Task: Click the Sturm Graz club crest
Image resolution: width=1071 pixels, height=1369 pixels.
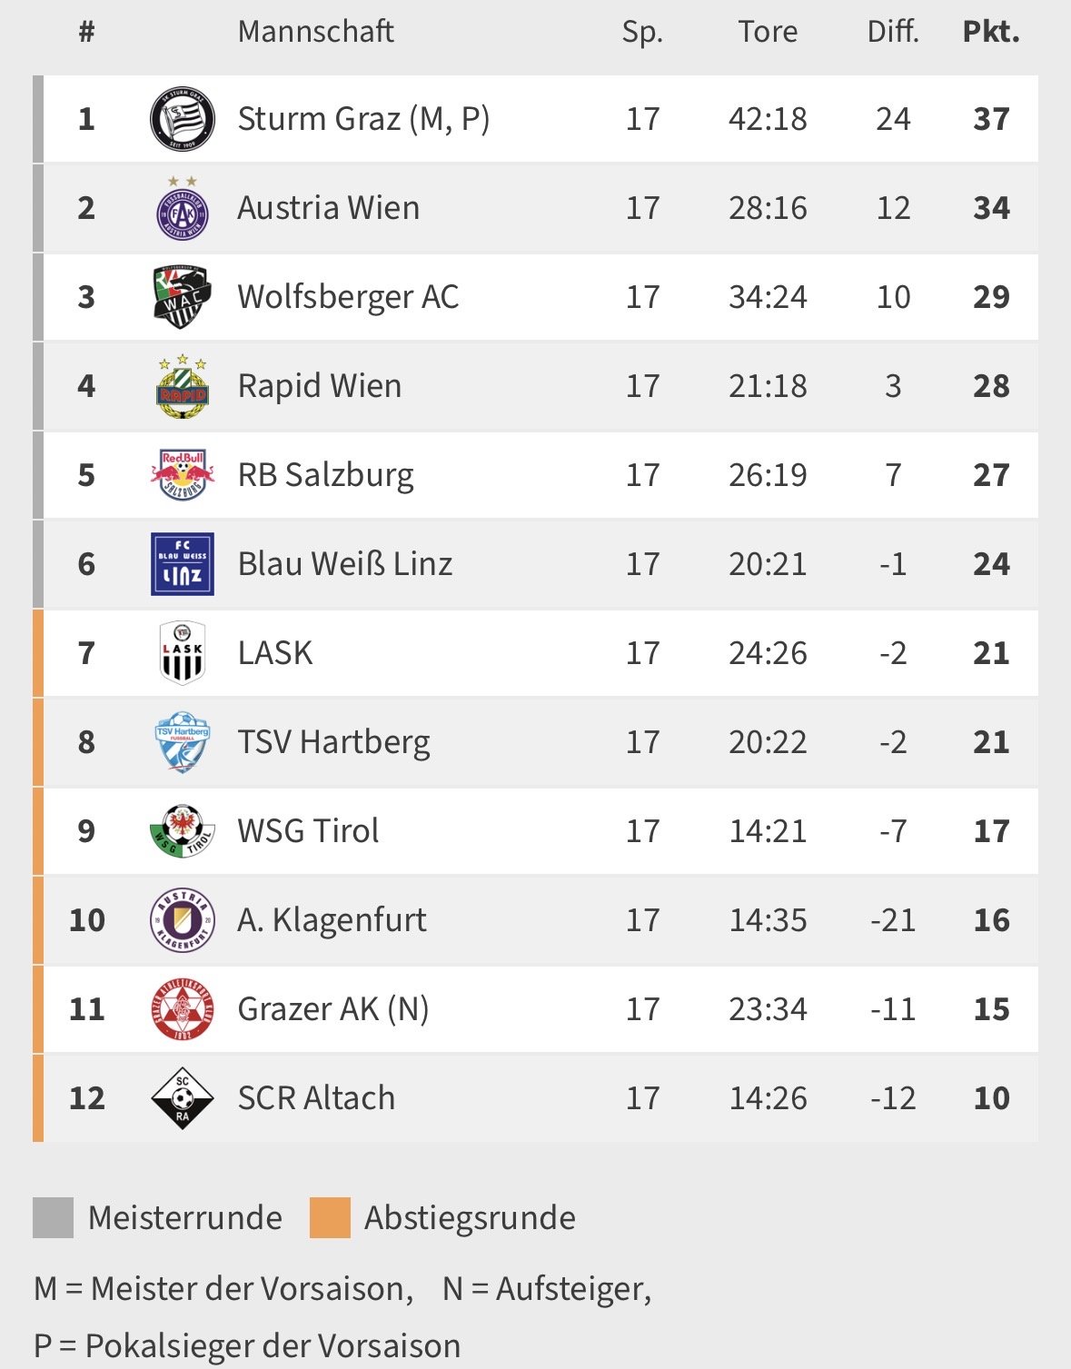Action: [x=182, y=119]
